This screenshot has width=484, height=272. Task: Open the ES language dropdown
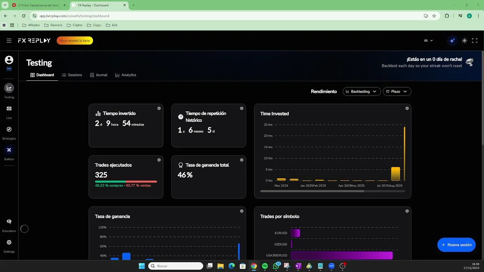tap(428, 40)
